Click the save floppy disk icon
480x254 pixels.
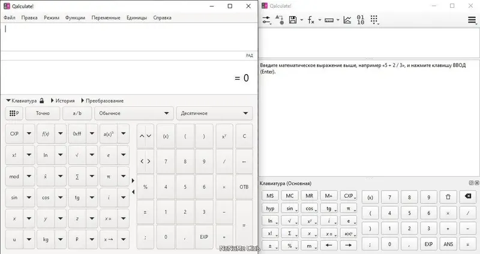tap(293, 20)
